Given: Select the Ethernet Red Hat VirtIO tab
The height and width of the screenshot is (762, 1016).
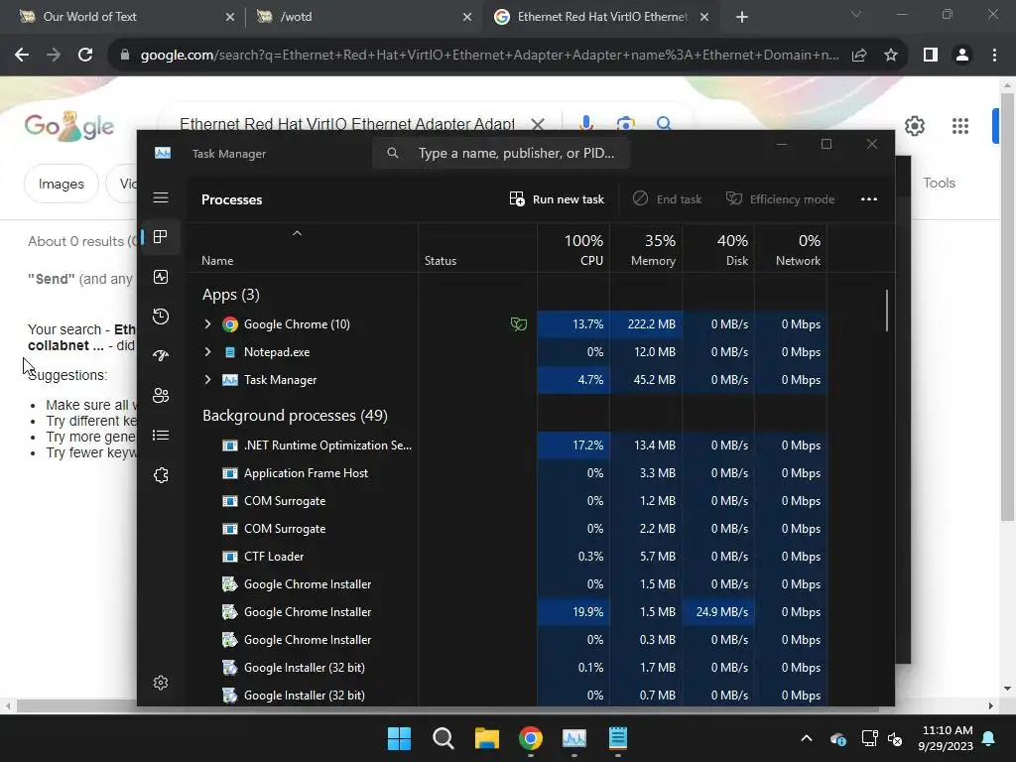Looking at the screenshot, I should point(599,17).
